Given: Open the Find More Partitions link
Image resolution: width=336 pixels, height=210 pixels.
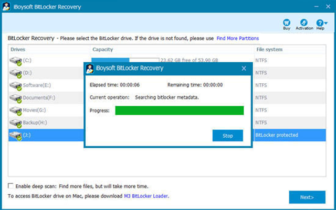Looking at the screenshot, I should 238,39.
